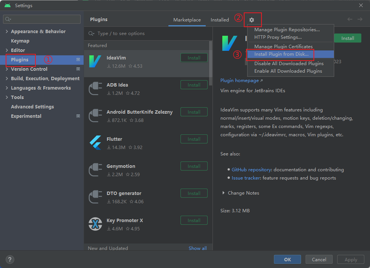Expand the Tools settings node
The width and height of the screenshot is (370, 268).
[x=7, y=97]
